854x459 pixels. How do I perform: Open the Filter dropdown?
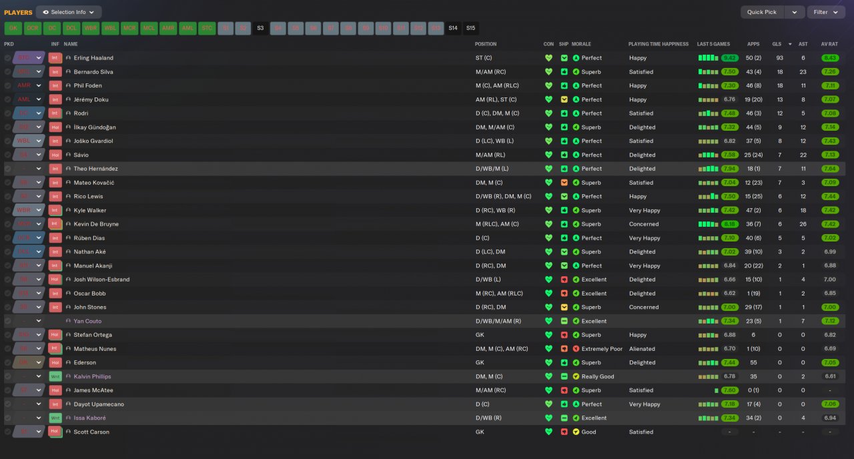coord(826,12)
